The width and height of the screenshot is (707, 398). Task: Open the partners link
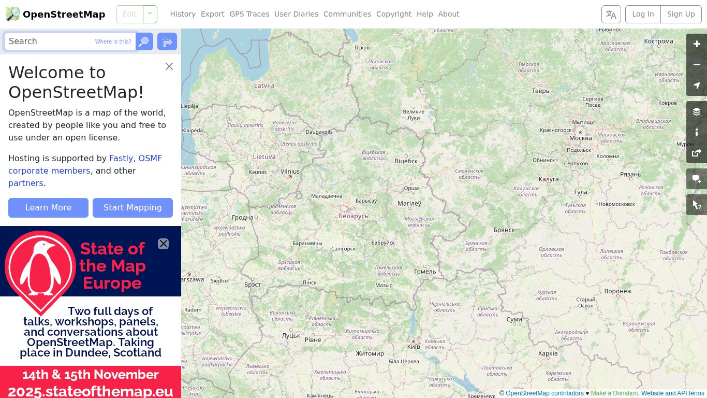coord(26,183)
